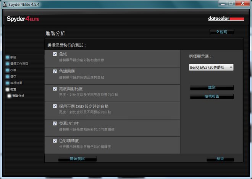Click the Spyder4Elite title bar app icon
Viewport: 252px width, 179px height.
(x=5, y=4)
